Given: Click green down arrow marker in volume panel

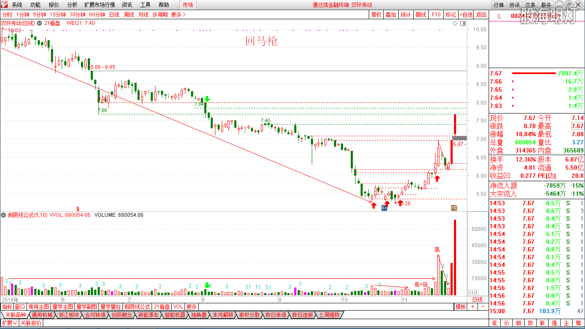Looking at the screenshot, I should [x=207, y=285].
